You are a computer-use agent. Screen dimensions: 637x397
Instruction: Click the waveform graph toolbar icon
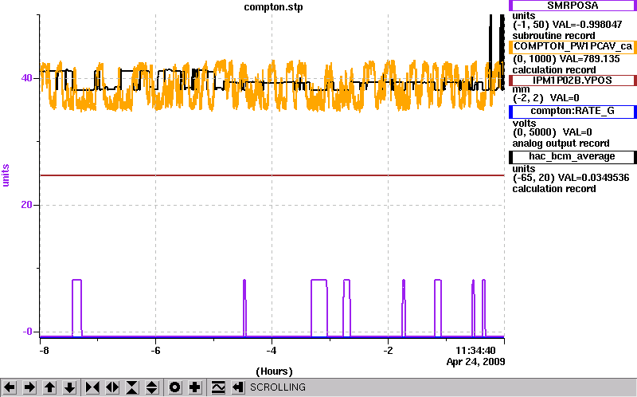coord(218,387)
